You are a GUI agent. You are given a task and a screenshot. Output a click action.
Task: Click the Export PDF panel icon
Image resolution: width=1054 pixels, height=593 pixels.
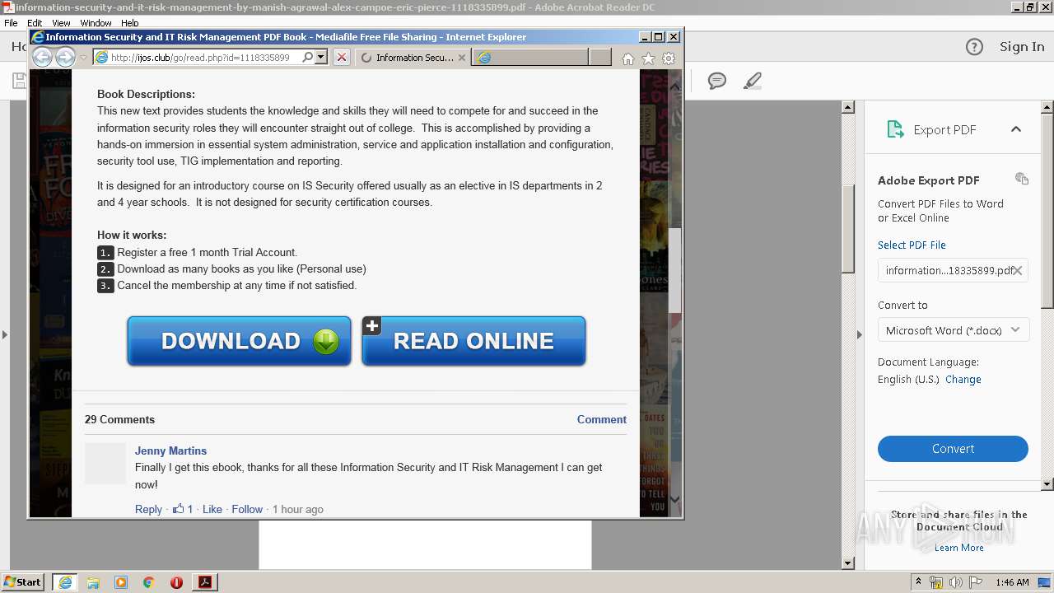895,129
